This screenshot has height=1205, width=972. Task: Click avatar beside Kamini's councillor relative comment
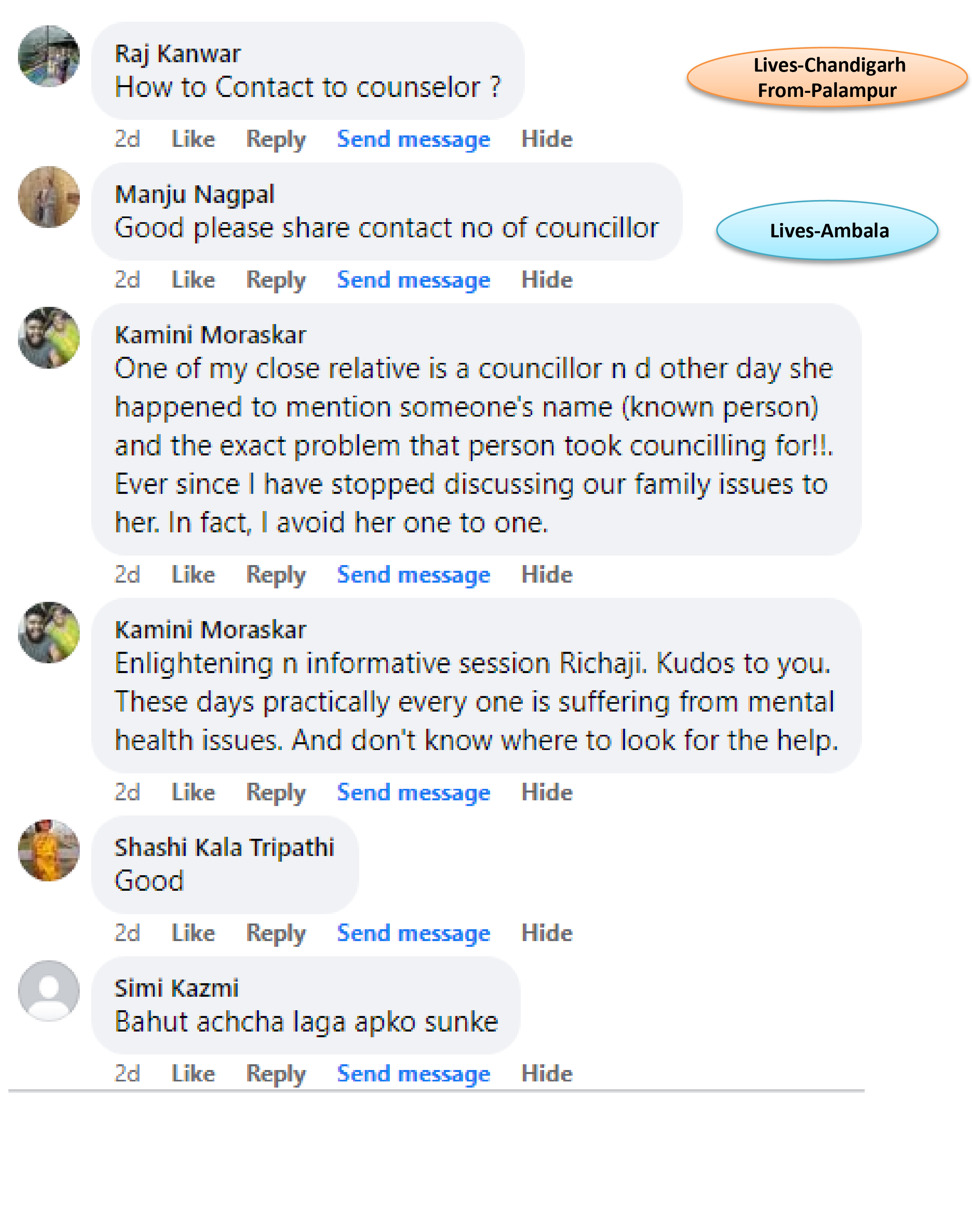[49, 338]
